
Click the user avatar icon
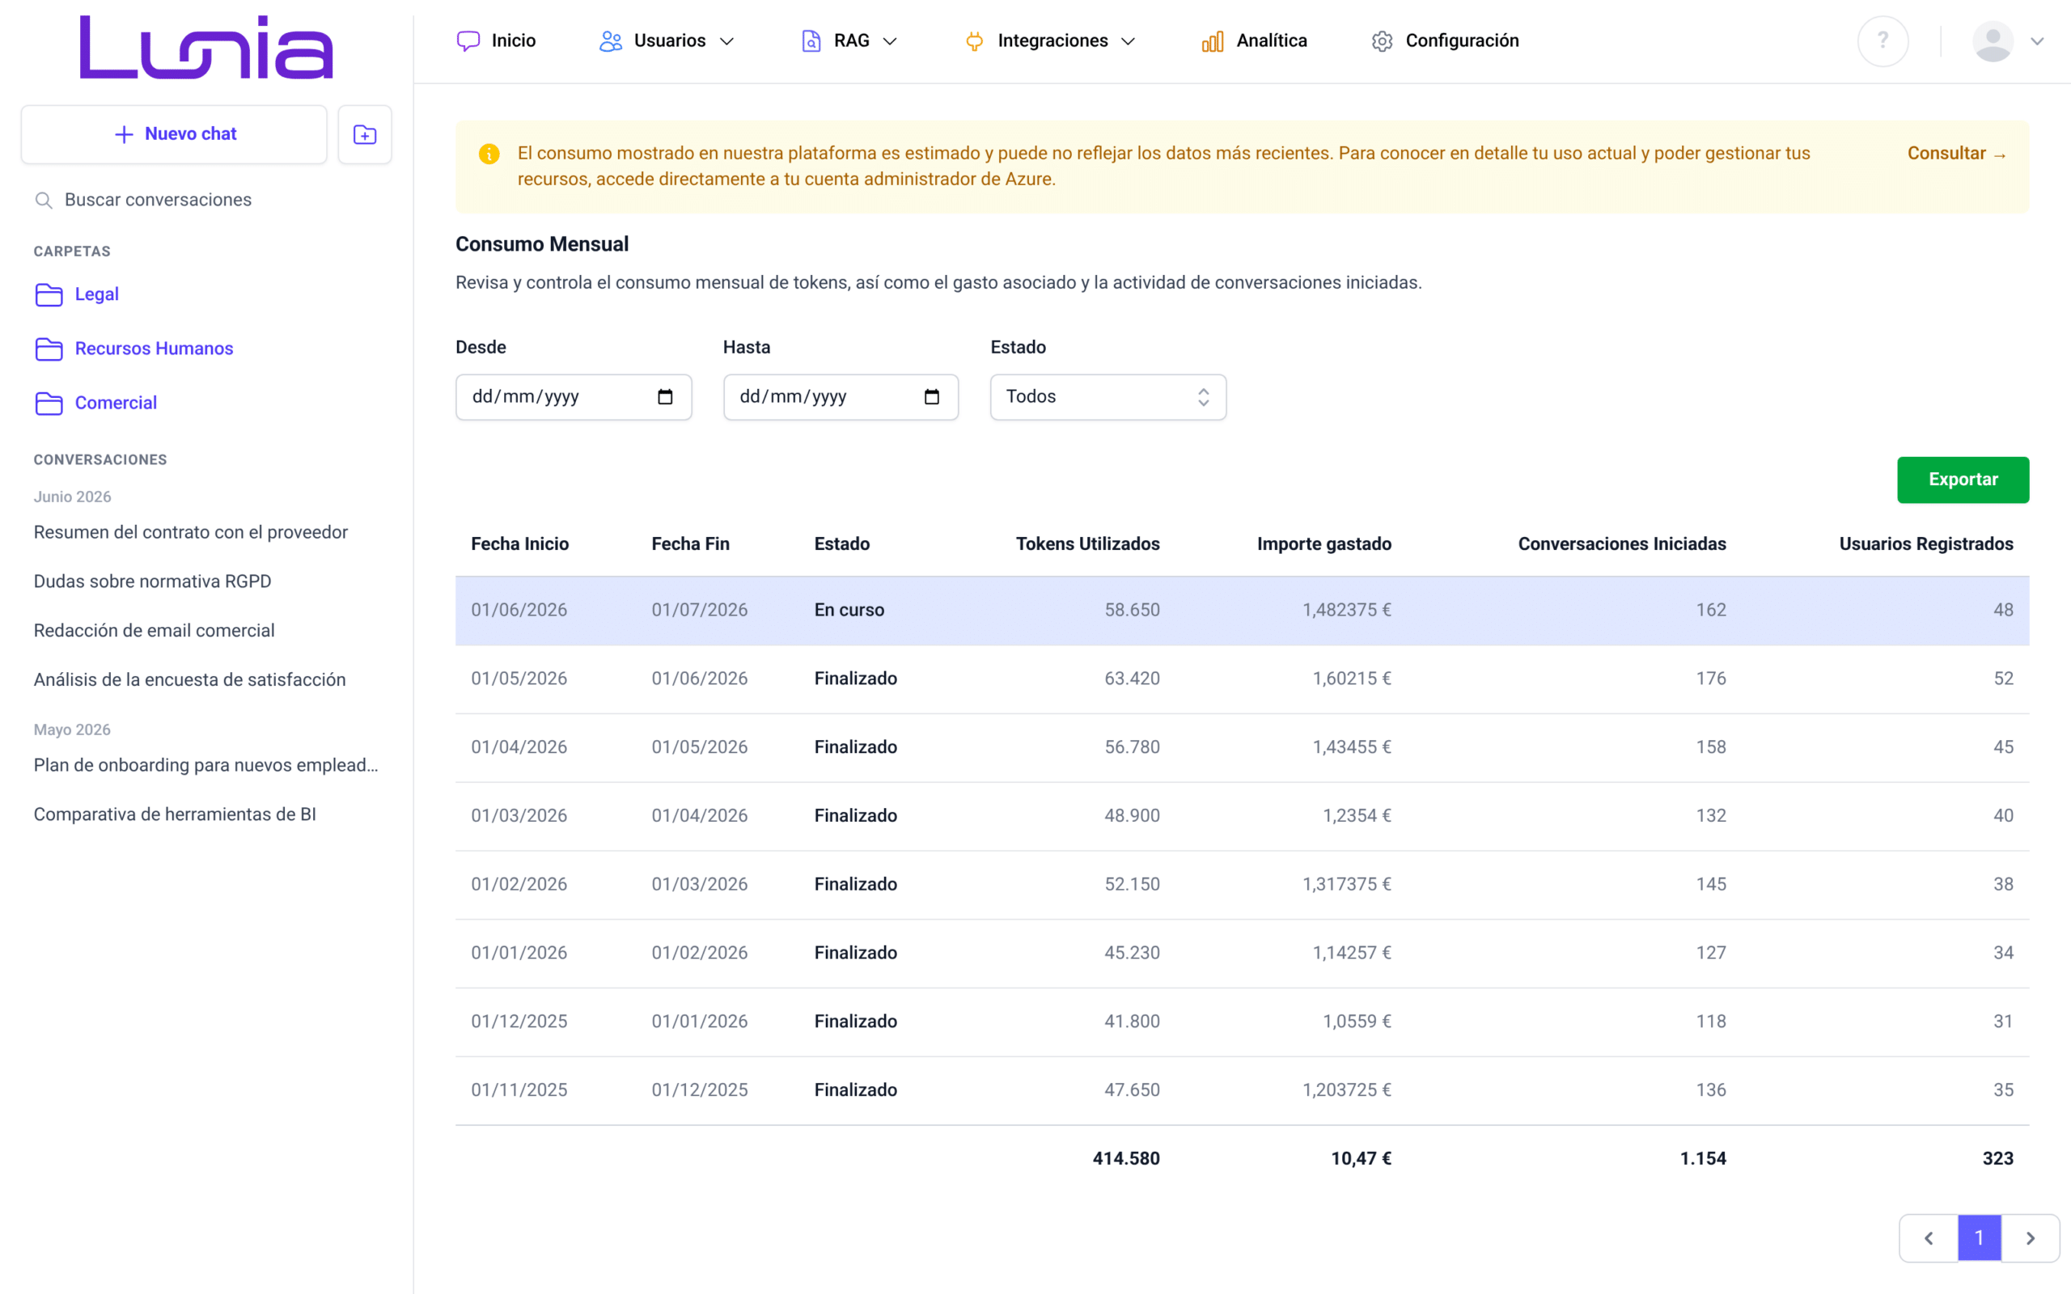tap(1993, 41)
